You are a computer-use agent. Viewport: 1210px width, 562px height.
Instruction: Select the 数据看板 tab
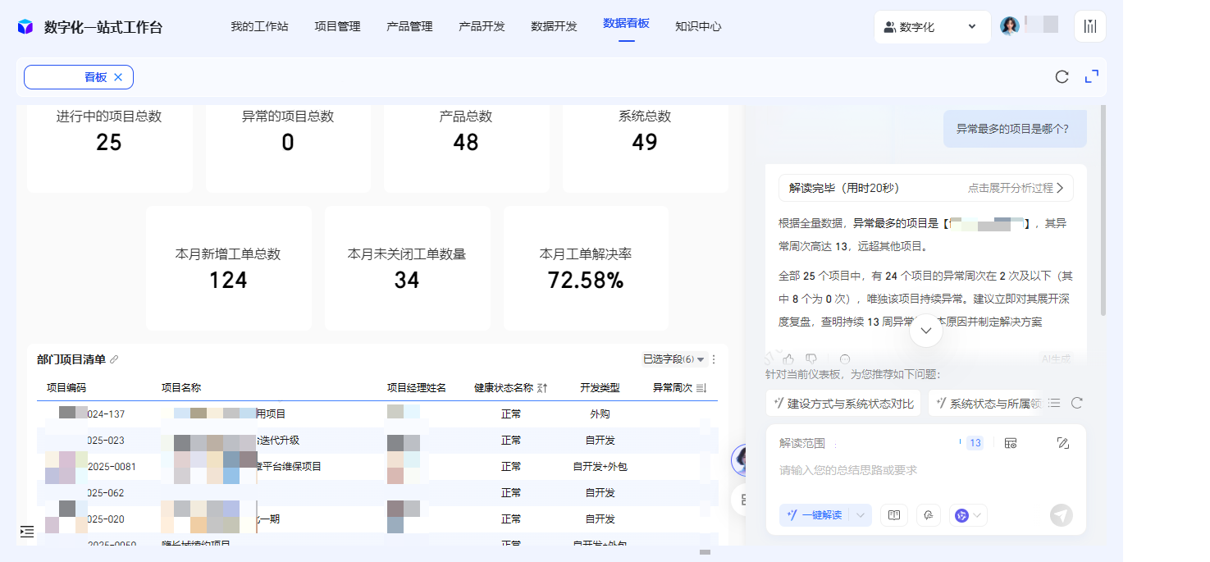coord(626,24)
